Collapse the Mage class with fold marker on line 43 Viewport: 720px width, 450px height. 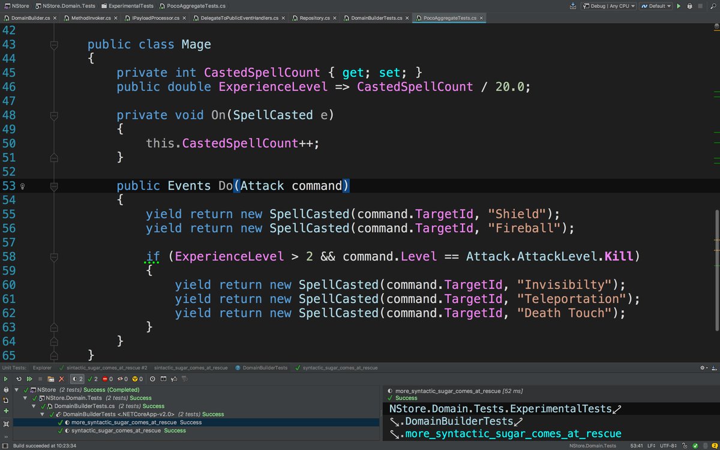point(54,44)
